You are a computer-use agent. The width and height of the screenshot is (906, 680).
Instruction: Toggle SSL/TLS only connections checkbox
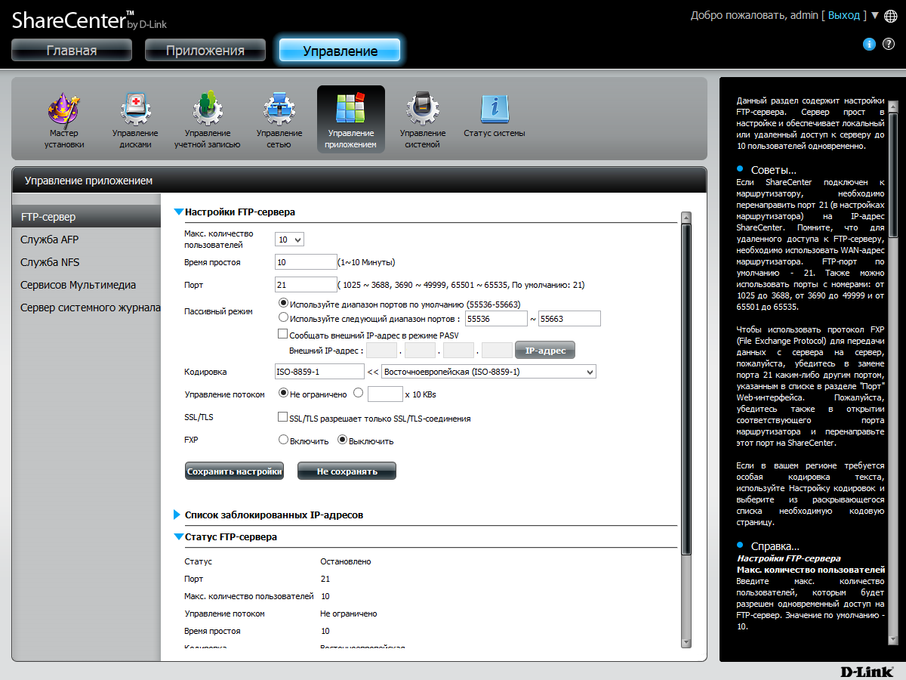point(283,417)
